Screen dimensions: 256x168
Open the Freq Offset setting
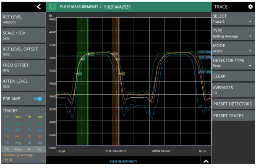coord(24,67)
